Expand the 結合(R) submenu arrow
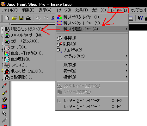Screen dimensions: 147x126 (126, 77)
